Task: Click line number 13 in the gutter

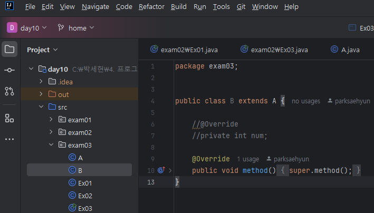Action: point(151,182)
